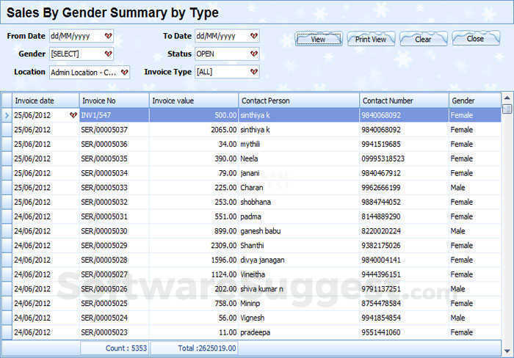Select invoice cell SER/00005029
The width and height of the screenshot is (514, 358).
pos(115,245)
